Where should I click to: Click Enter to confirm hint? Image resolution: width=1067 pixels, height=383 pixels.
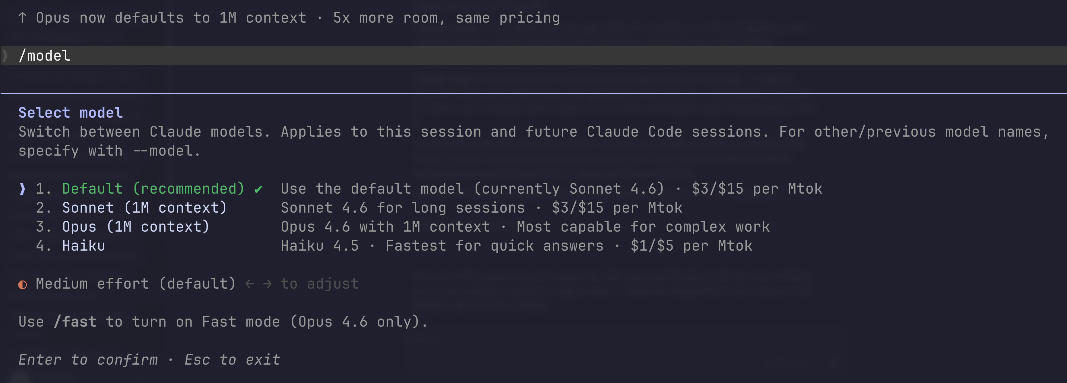[88, 359]
